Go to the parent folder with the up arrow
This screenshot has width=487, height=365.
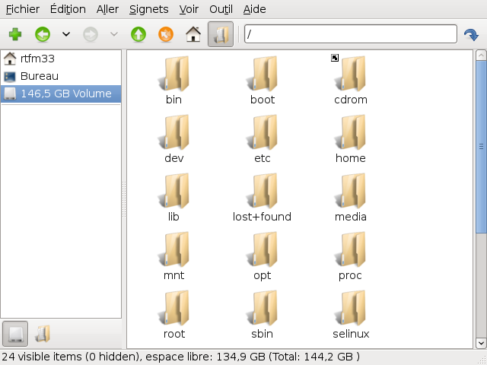click(138, 34)
